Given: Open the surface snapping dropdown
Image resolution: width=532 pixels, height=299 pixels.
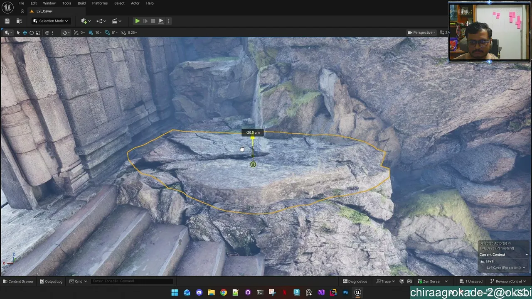Looking at the screenshot, I should point(69,32).
